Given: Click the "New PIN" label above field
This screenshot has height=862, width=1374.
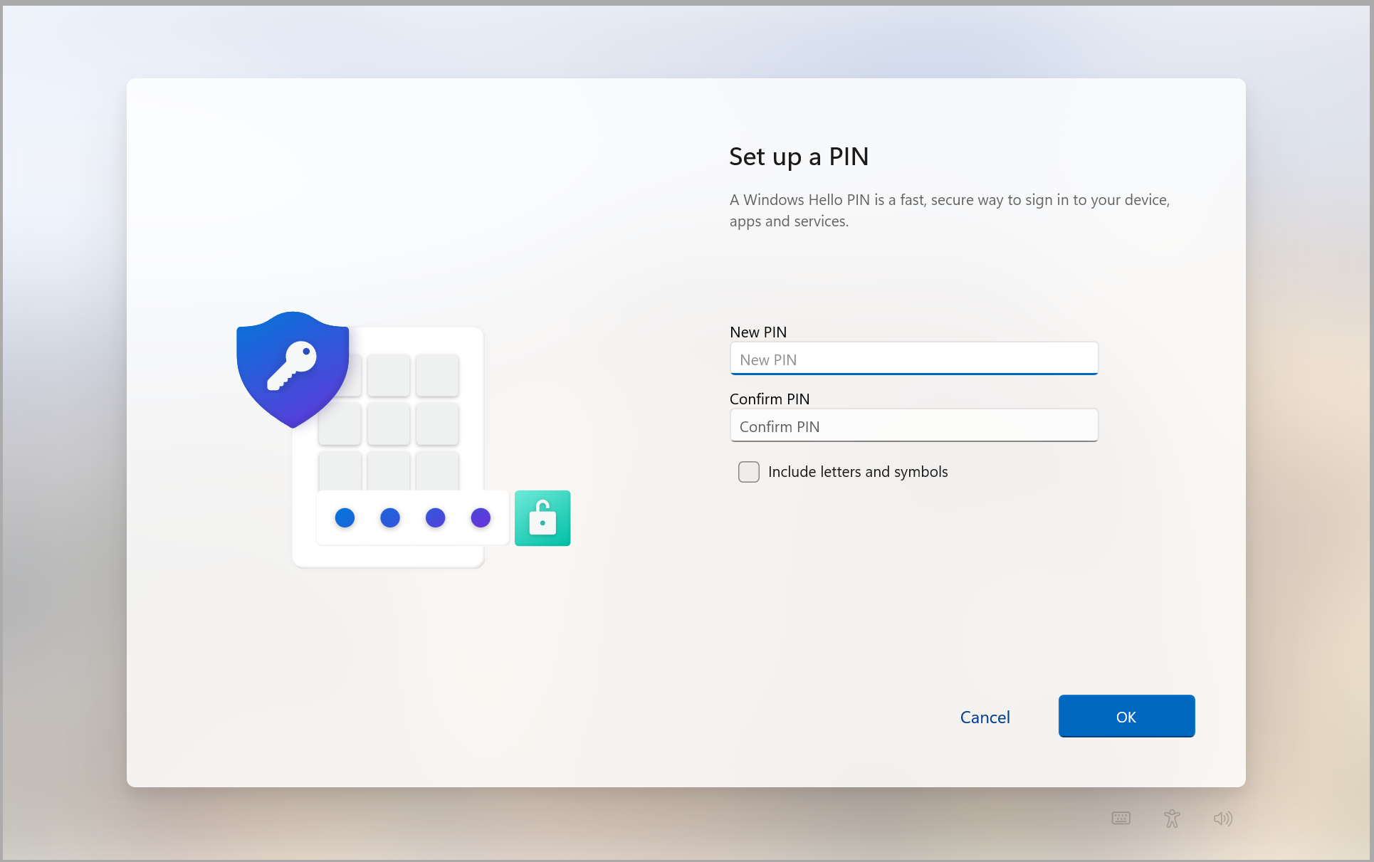Looking at the screenshot, I should tap(758, 332).
